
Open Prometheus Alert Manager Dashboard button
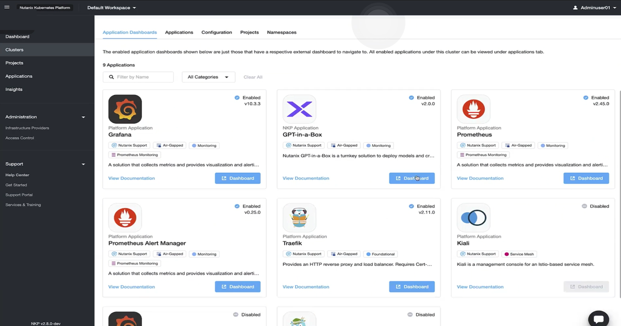point(238,287)
